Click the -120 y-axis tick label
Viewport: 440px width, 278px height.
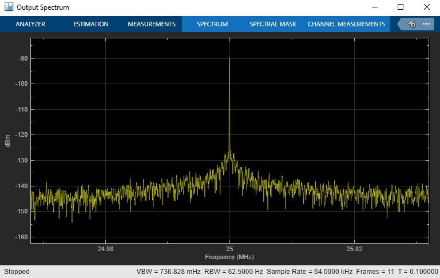pos(22,134)
